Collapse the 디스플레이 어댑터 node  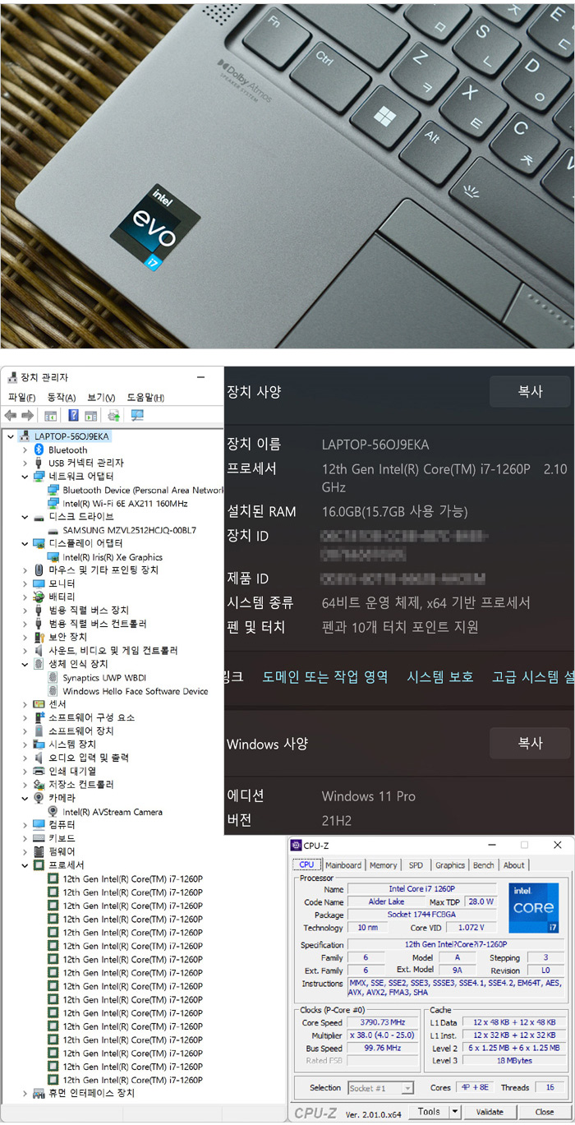(25, 543)
